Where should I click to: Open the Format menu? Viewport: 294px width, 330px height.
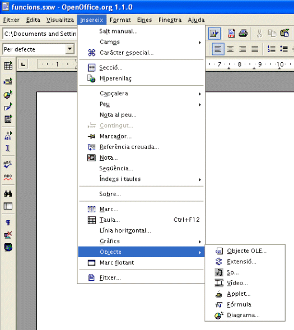[x=120, y=20]
